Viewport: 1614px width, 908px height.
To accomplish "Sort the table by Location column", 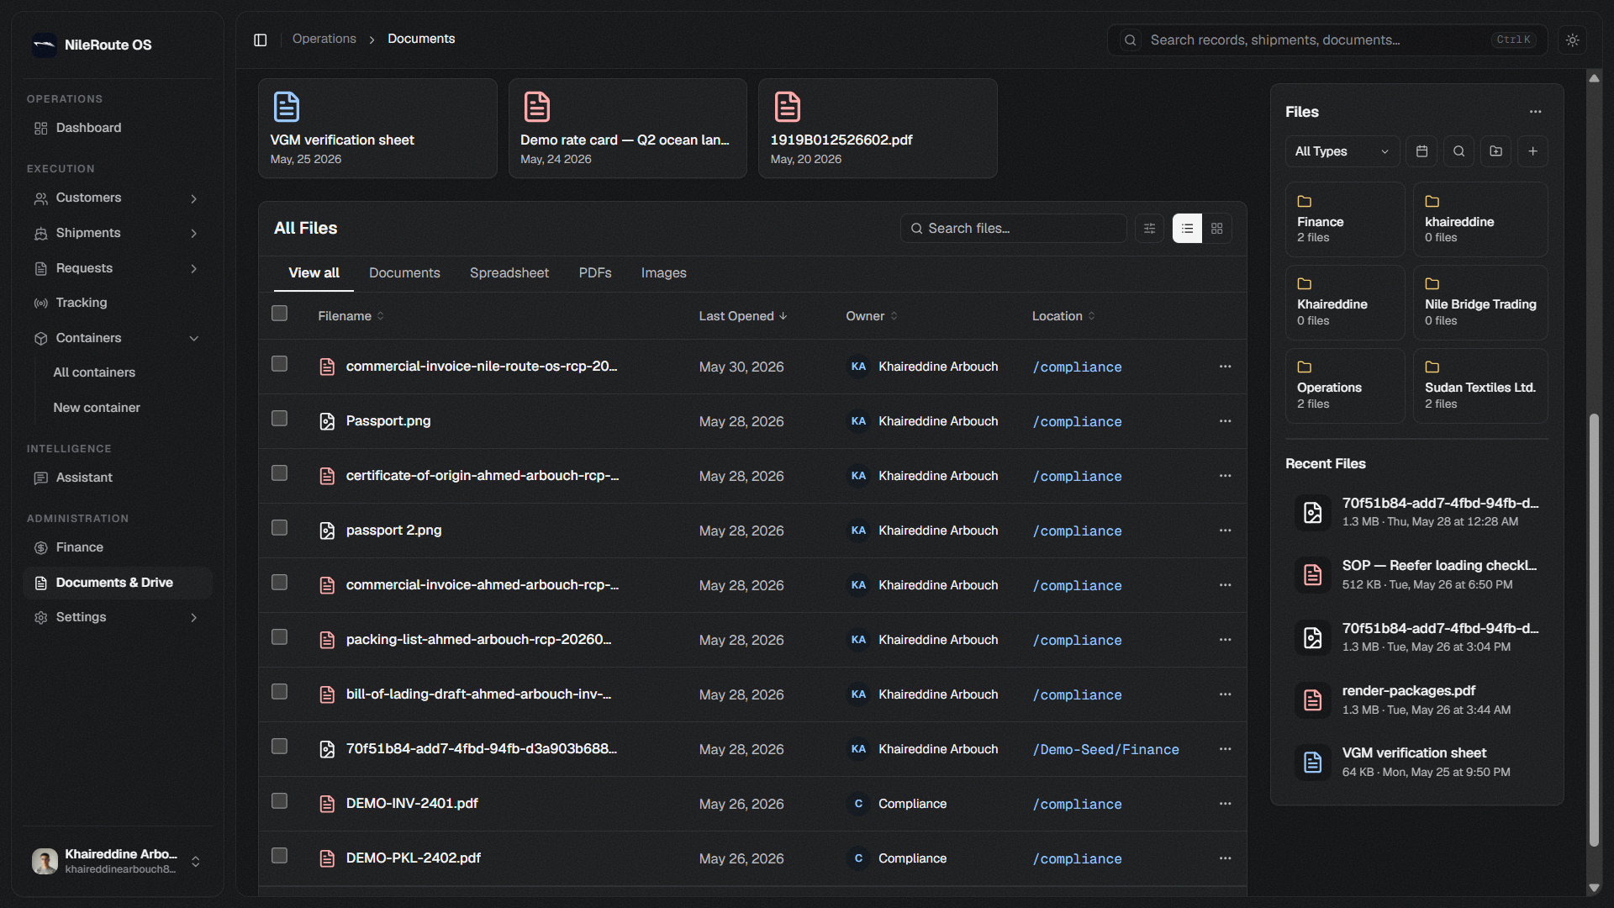I will (x=1063, y=316).
